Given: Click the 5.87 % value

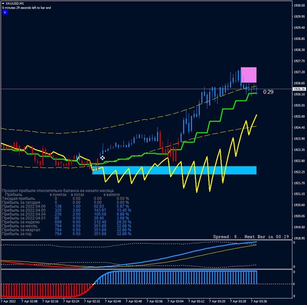Looking at the screenshot, I should click(x=123, y=207).
